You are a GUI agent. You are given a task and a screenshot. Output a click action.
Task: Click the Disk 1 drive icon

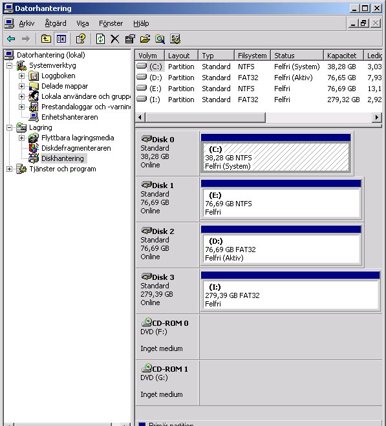pos(147,185)
